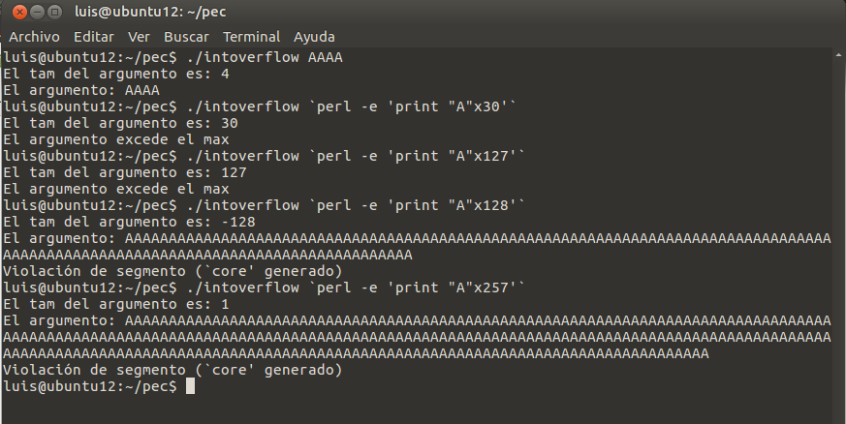Minimize the luis@ubuntu12 terminal window

point(37,12)
